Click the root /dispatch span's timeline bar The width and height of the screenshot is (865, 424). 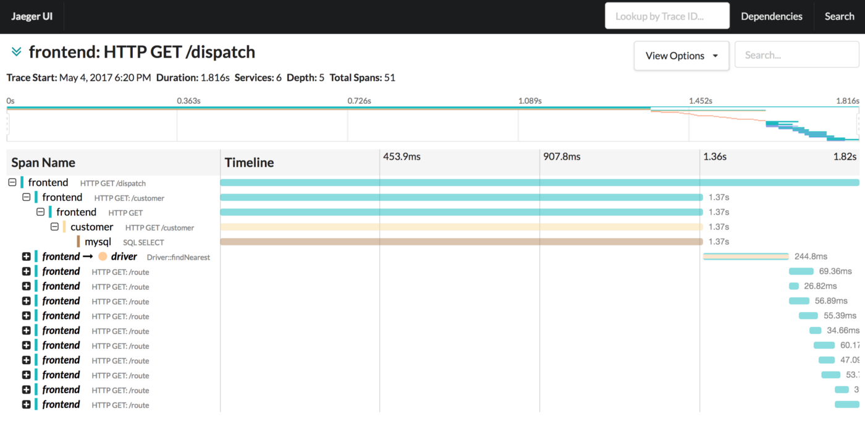pyautogui.click(x=540, y=182)
